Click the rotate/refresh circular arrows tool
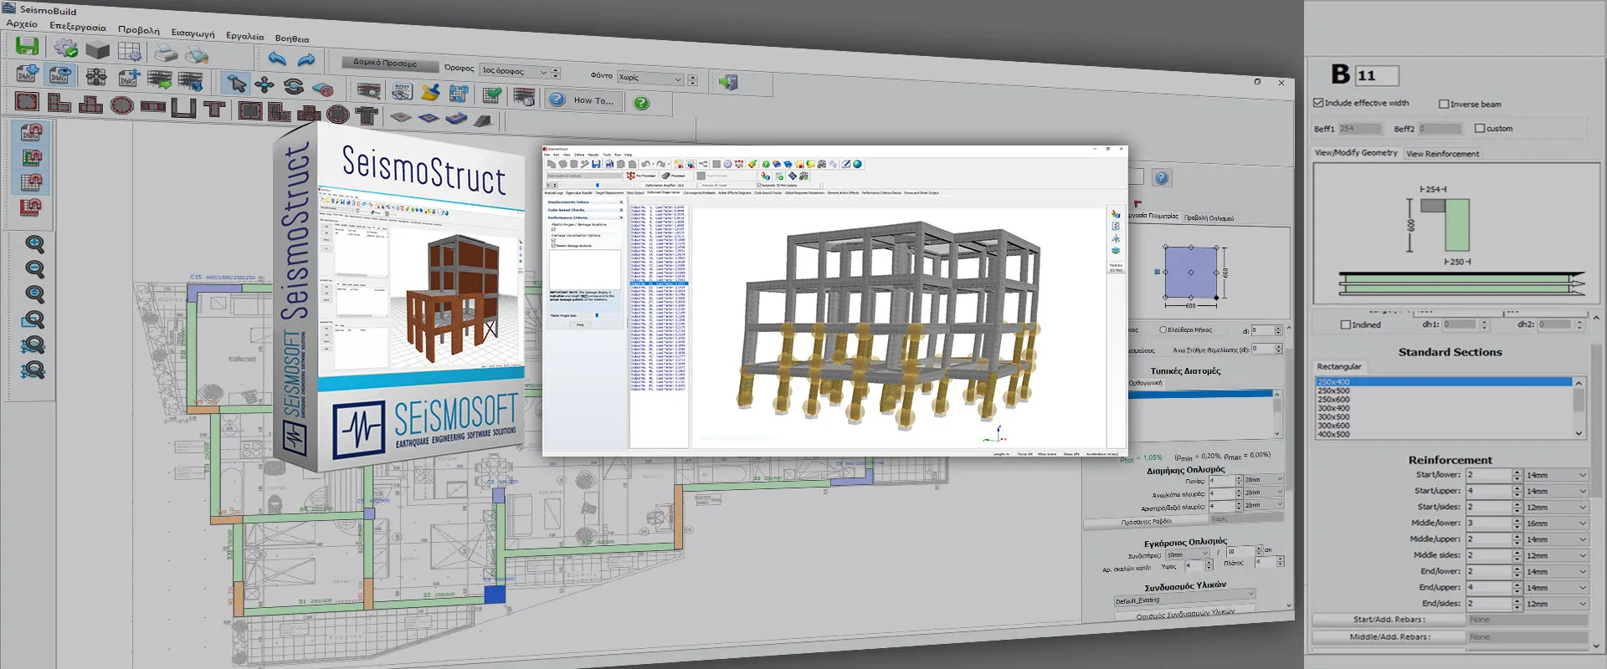Image resolution: width=1607 pixels, height=669 pixels. pyautogui.click(x=294, y=85)
